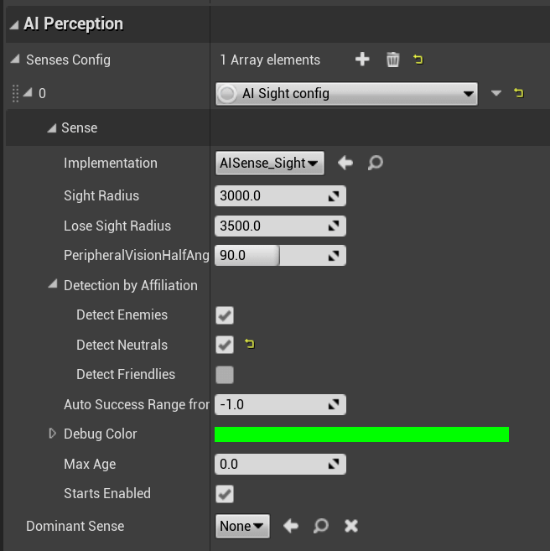Reset Detect Neutrals to default
Screen dimensions: 550x551
pos(249,344)
